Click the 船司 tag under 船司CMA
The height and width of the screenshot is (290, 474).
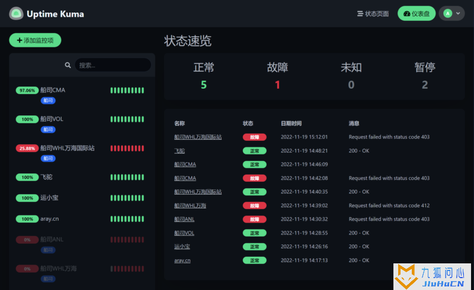(x=48, y=100)
